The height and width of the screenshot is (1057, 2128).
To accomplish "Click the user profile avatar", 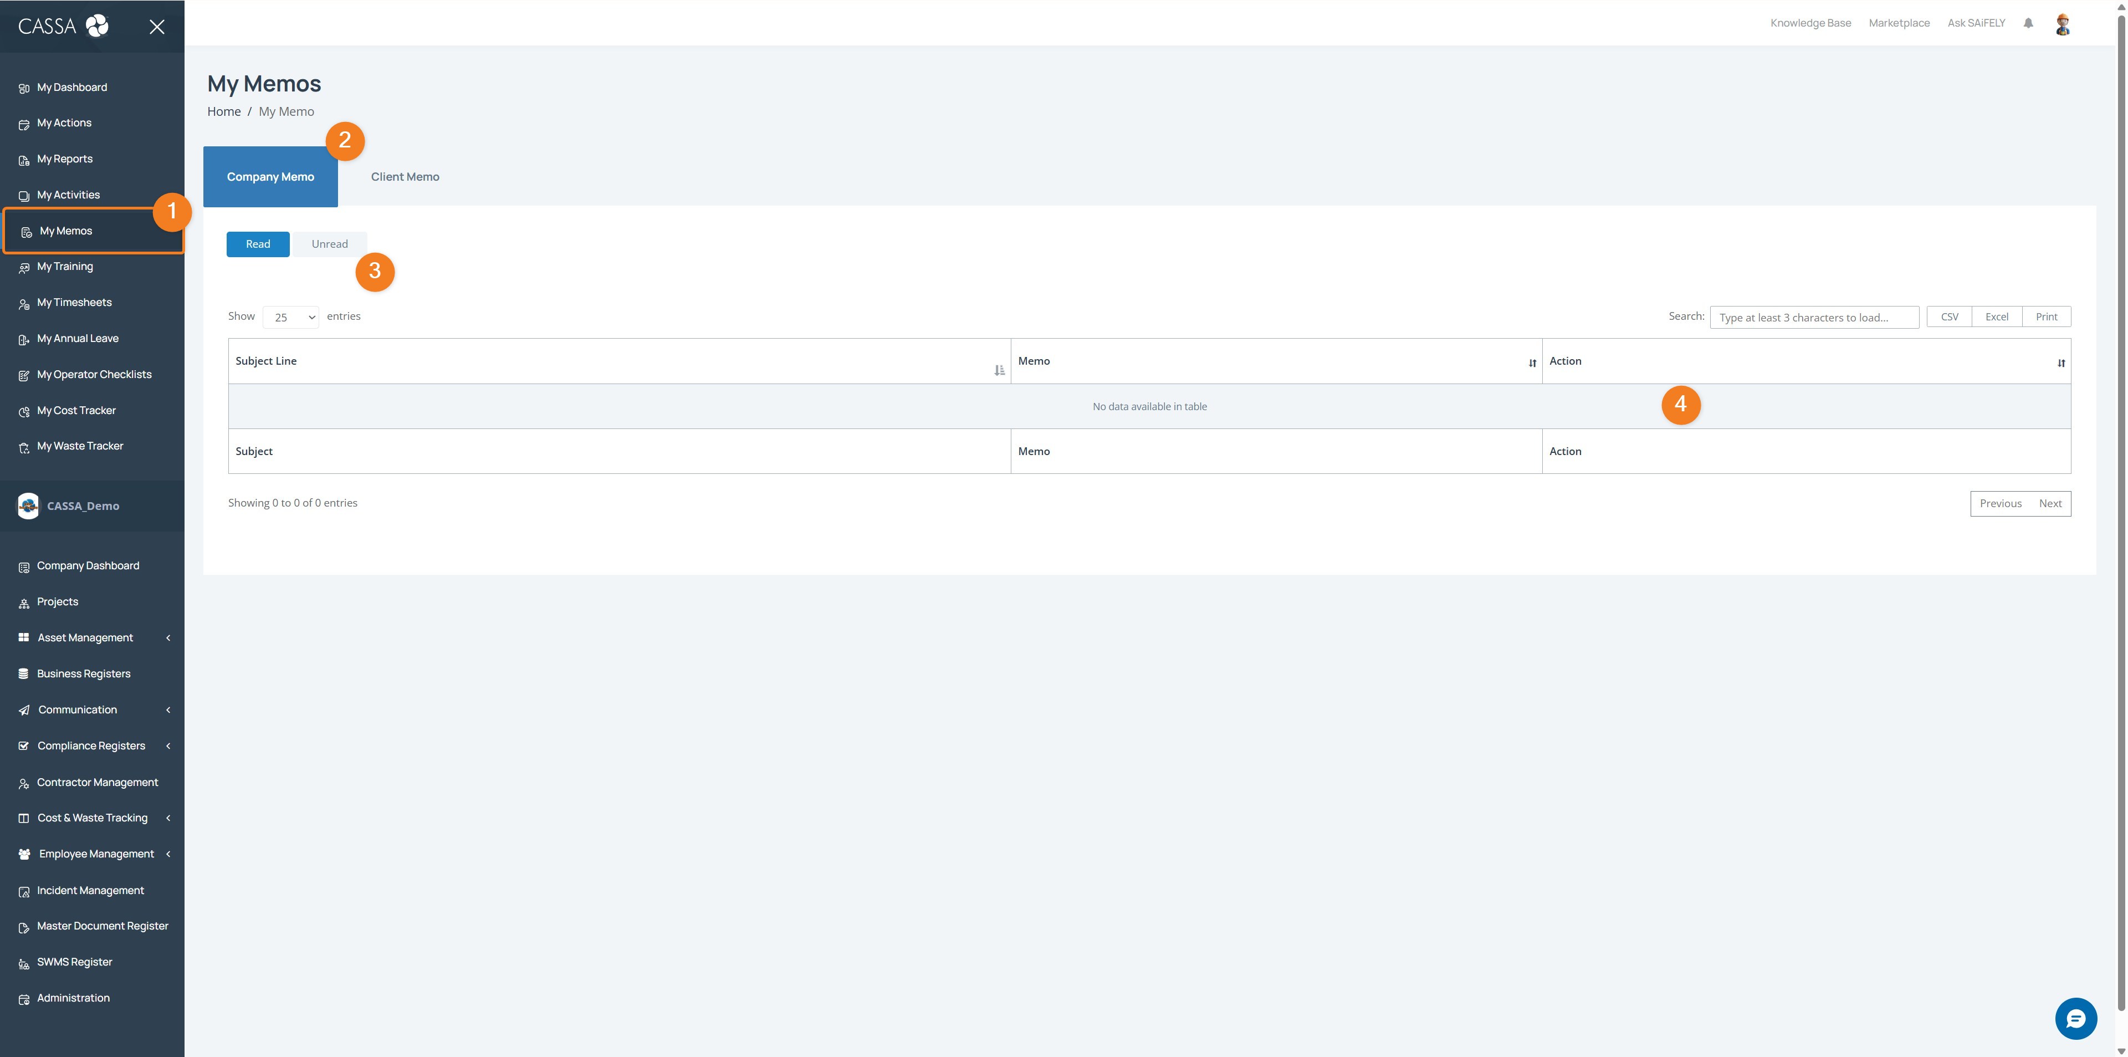I will coord(2062,23).
